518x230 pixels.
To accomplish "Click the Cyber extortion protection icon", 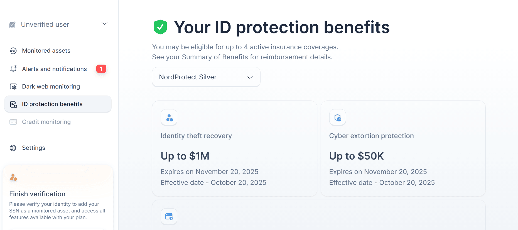I will pos(338,118).
